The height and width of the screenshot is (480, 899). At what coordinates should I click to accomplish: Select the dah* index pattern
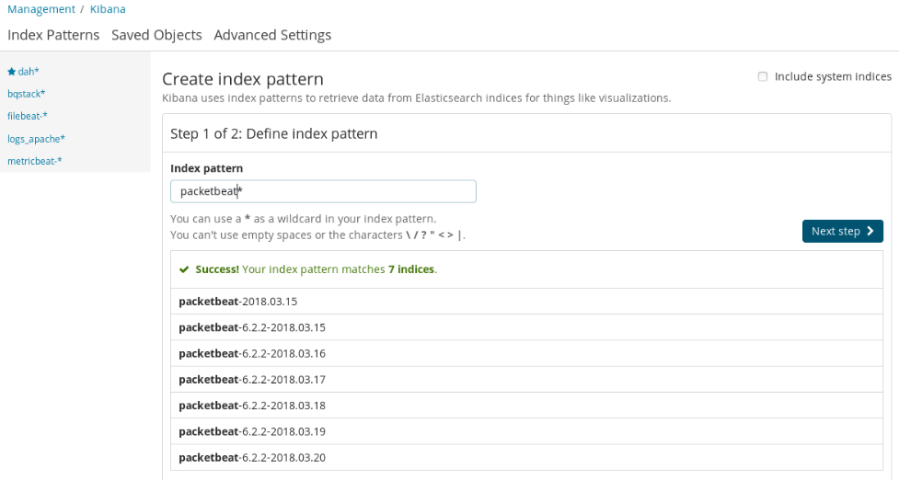(29, 72)
